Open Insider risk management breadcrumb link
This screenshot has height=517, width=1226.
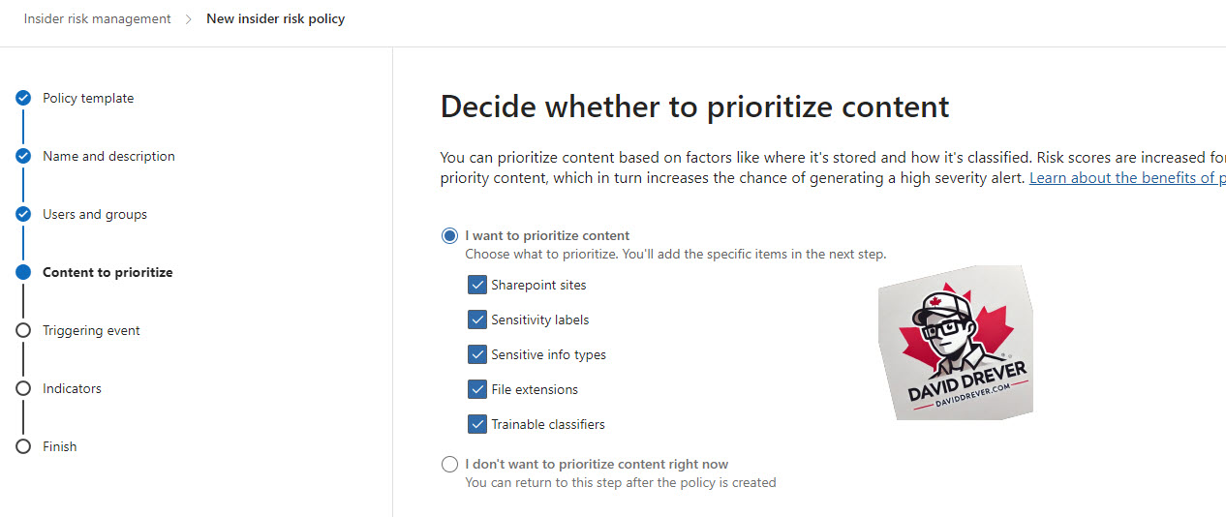(98, 18)
